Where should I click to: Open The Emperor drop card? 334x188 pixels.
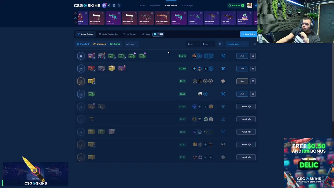point(146,18)
